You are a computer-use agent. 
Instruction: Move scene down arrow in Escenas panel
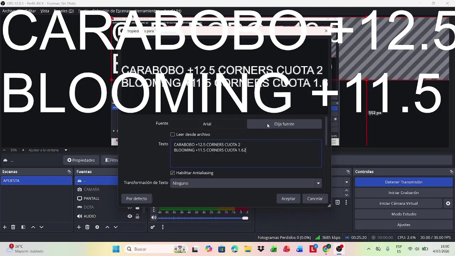pos(41,227)
